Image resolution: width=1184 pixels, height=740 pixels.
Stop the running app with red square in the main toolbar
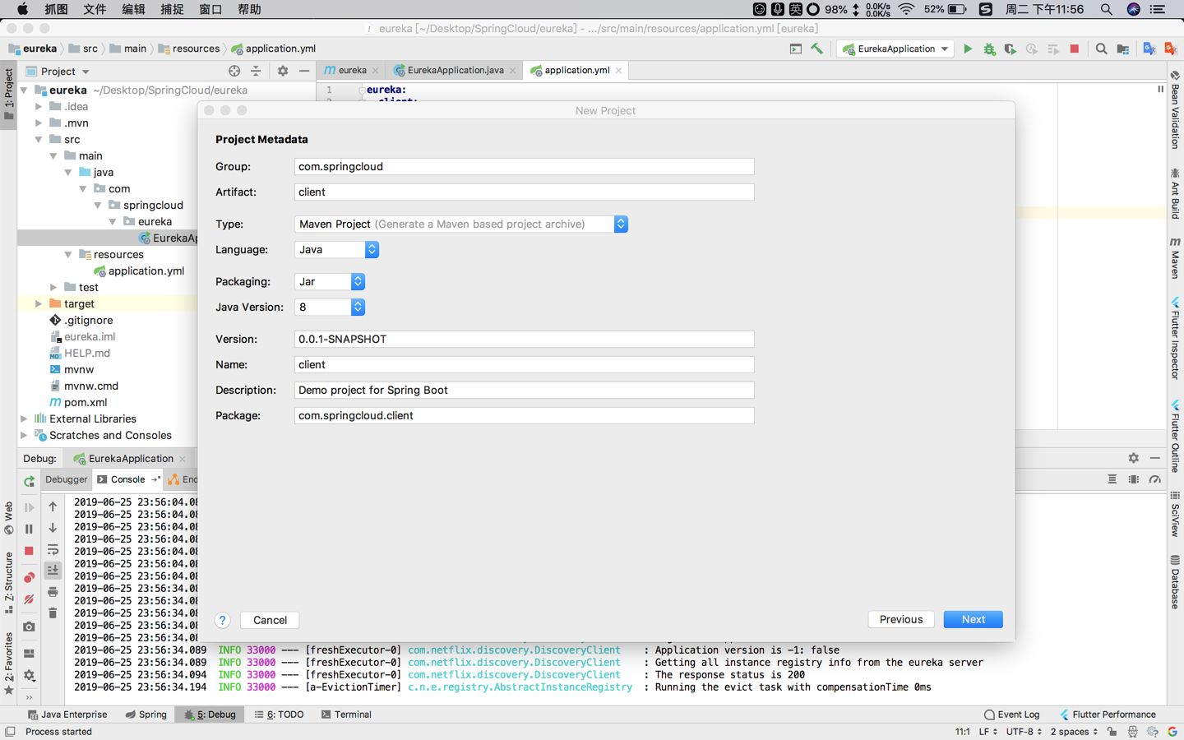1074,49
